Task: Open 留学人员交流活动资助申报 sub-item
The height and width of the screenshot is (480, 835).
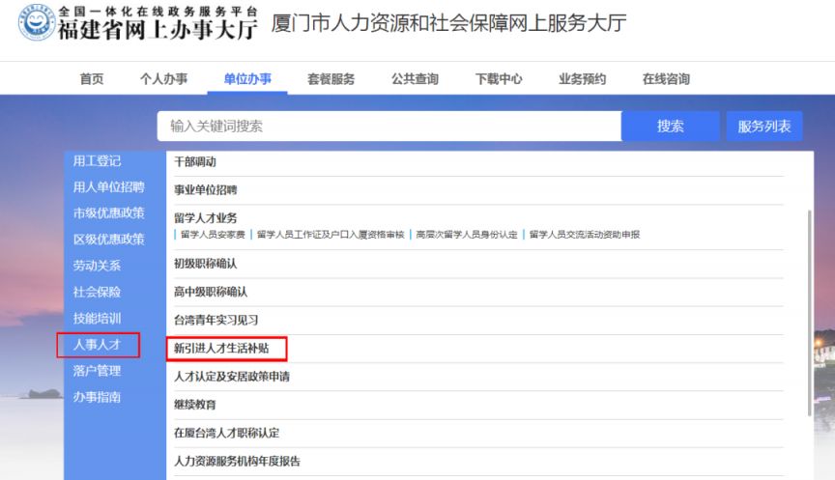Action: (x=585, y=235)
